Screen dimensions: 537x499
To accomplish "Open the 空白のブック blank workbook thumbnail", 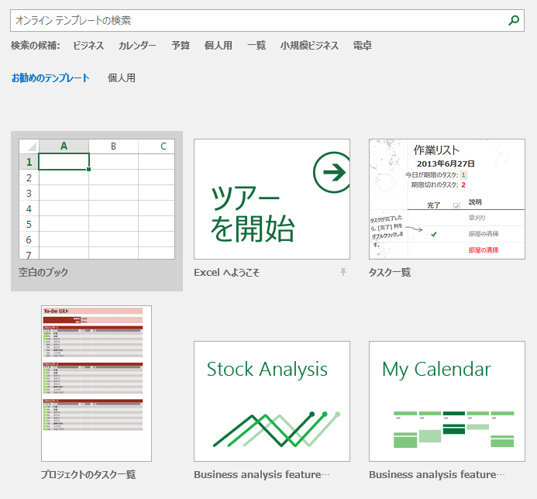I will (97, 199).
